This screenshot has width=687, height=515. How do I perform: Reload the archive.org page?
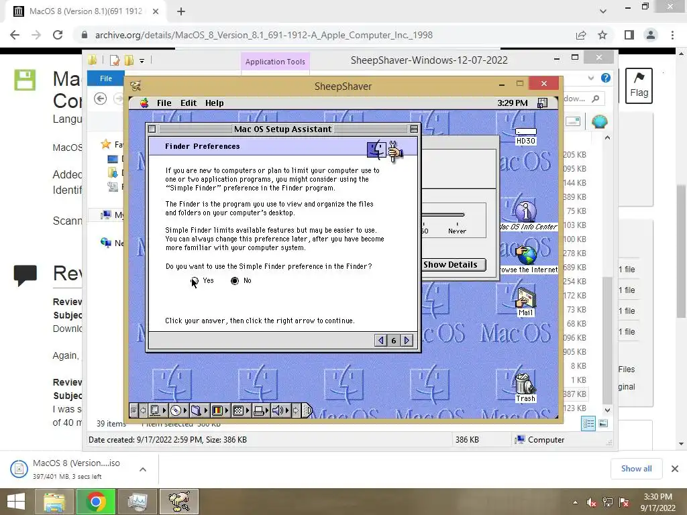click(x=58, y=35)
